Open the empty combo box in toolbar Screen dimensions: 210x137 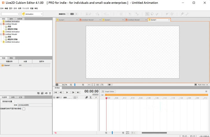(x=11, y=14)
